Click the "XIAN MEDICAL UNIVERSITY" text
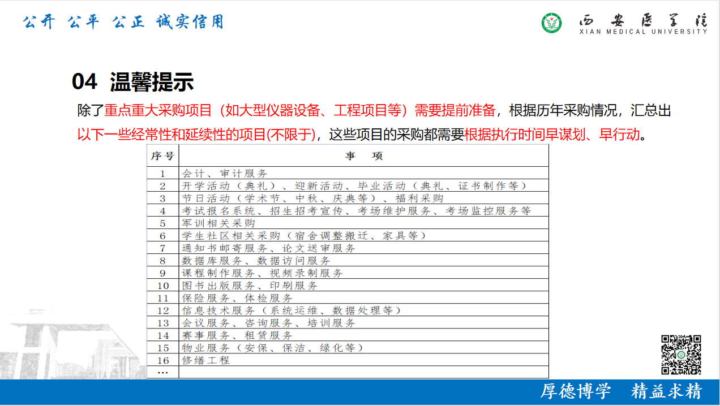Image resolution: width=720 pixels, height=406 pixels. pos(644,32)
